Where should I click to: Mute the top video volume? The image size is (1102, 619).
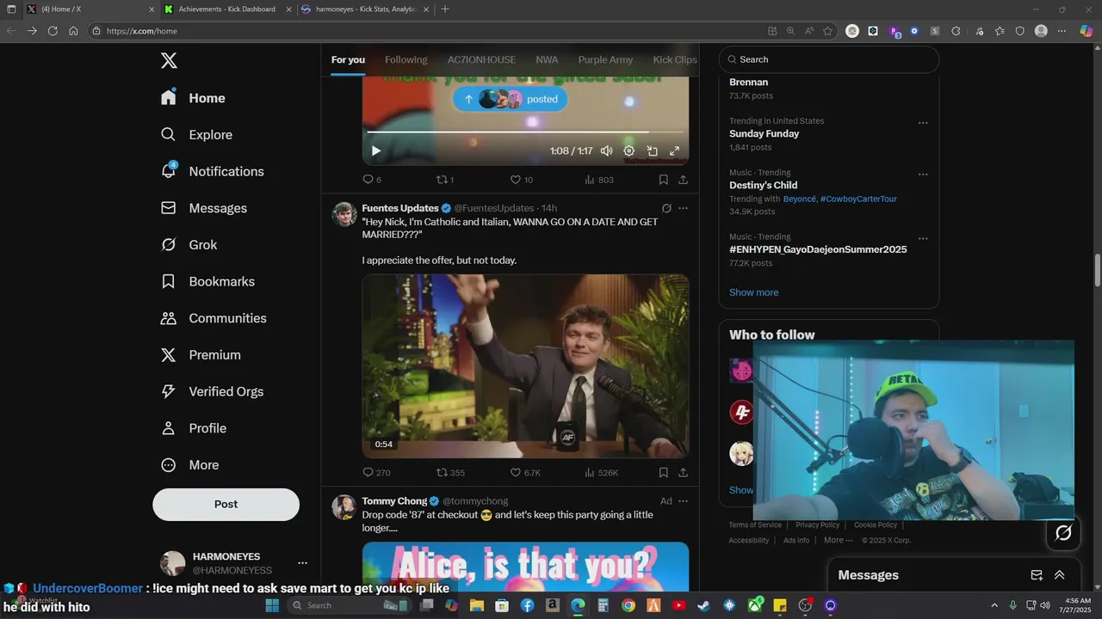pos(606,150)
